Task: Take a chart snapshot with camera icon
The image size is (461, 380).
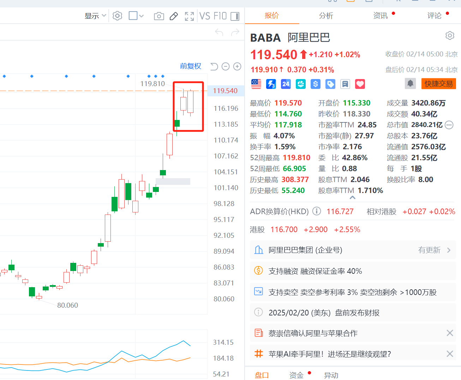Action: [x=159, y=16]
